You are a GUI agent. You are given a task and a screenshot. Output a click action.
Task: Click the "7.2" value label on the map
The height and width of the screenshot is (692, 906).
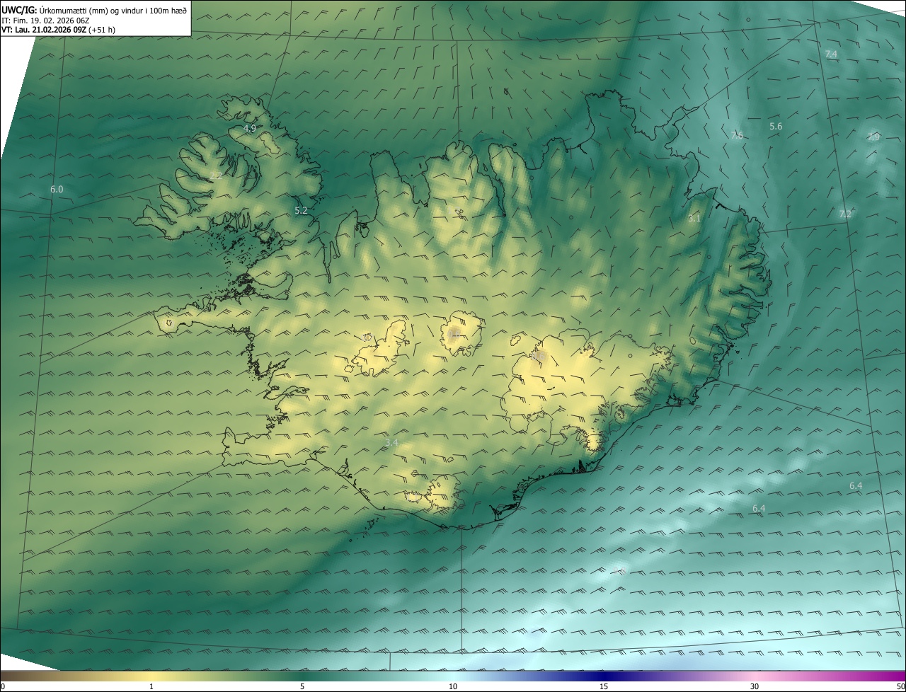pyautogui.click(x=845, y=214)
